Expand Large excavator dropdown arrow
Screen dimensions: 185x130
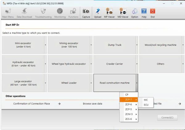click(45, 83)
